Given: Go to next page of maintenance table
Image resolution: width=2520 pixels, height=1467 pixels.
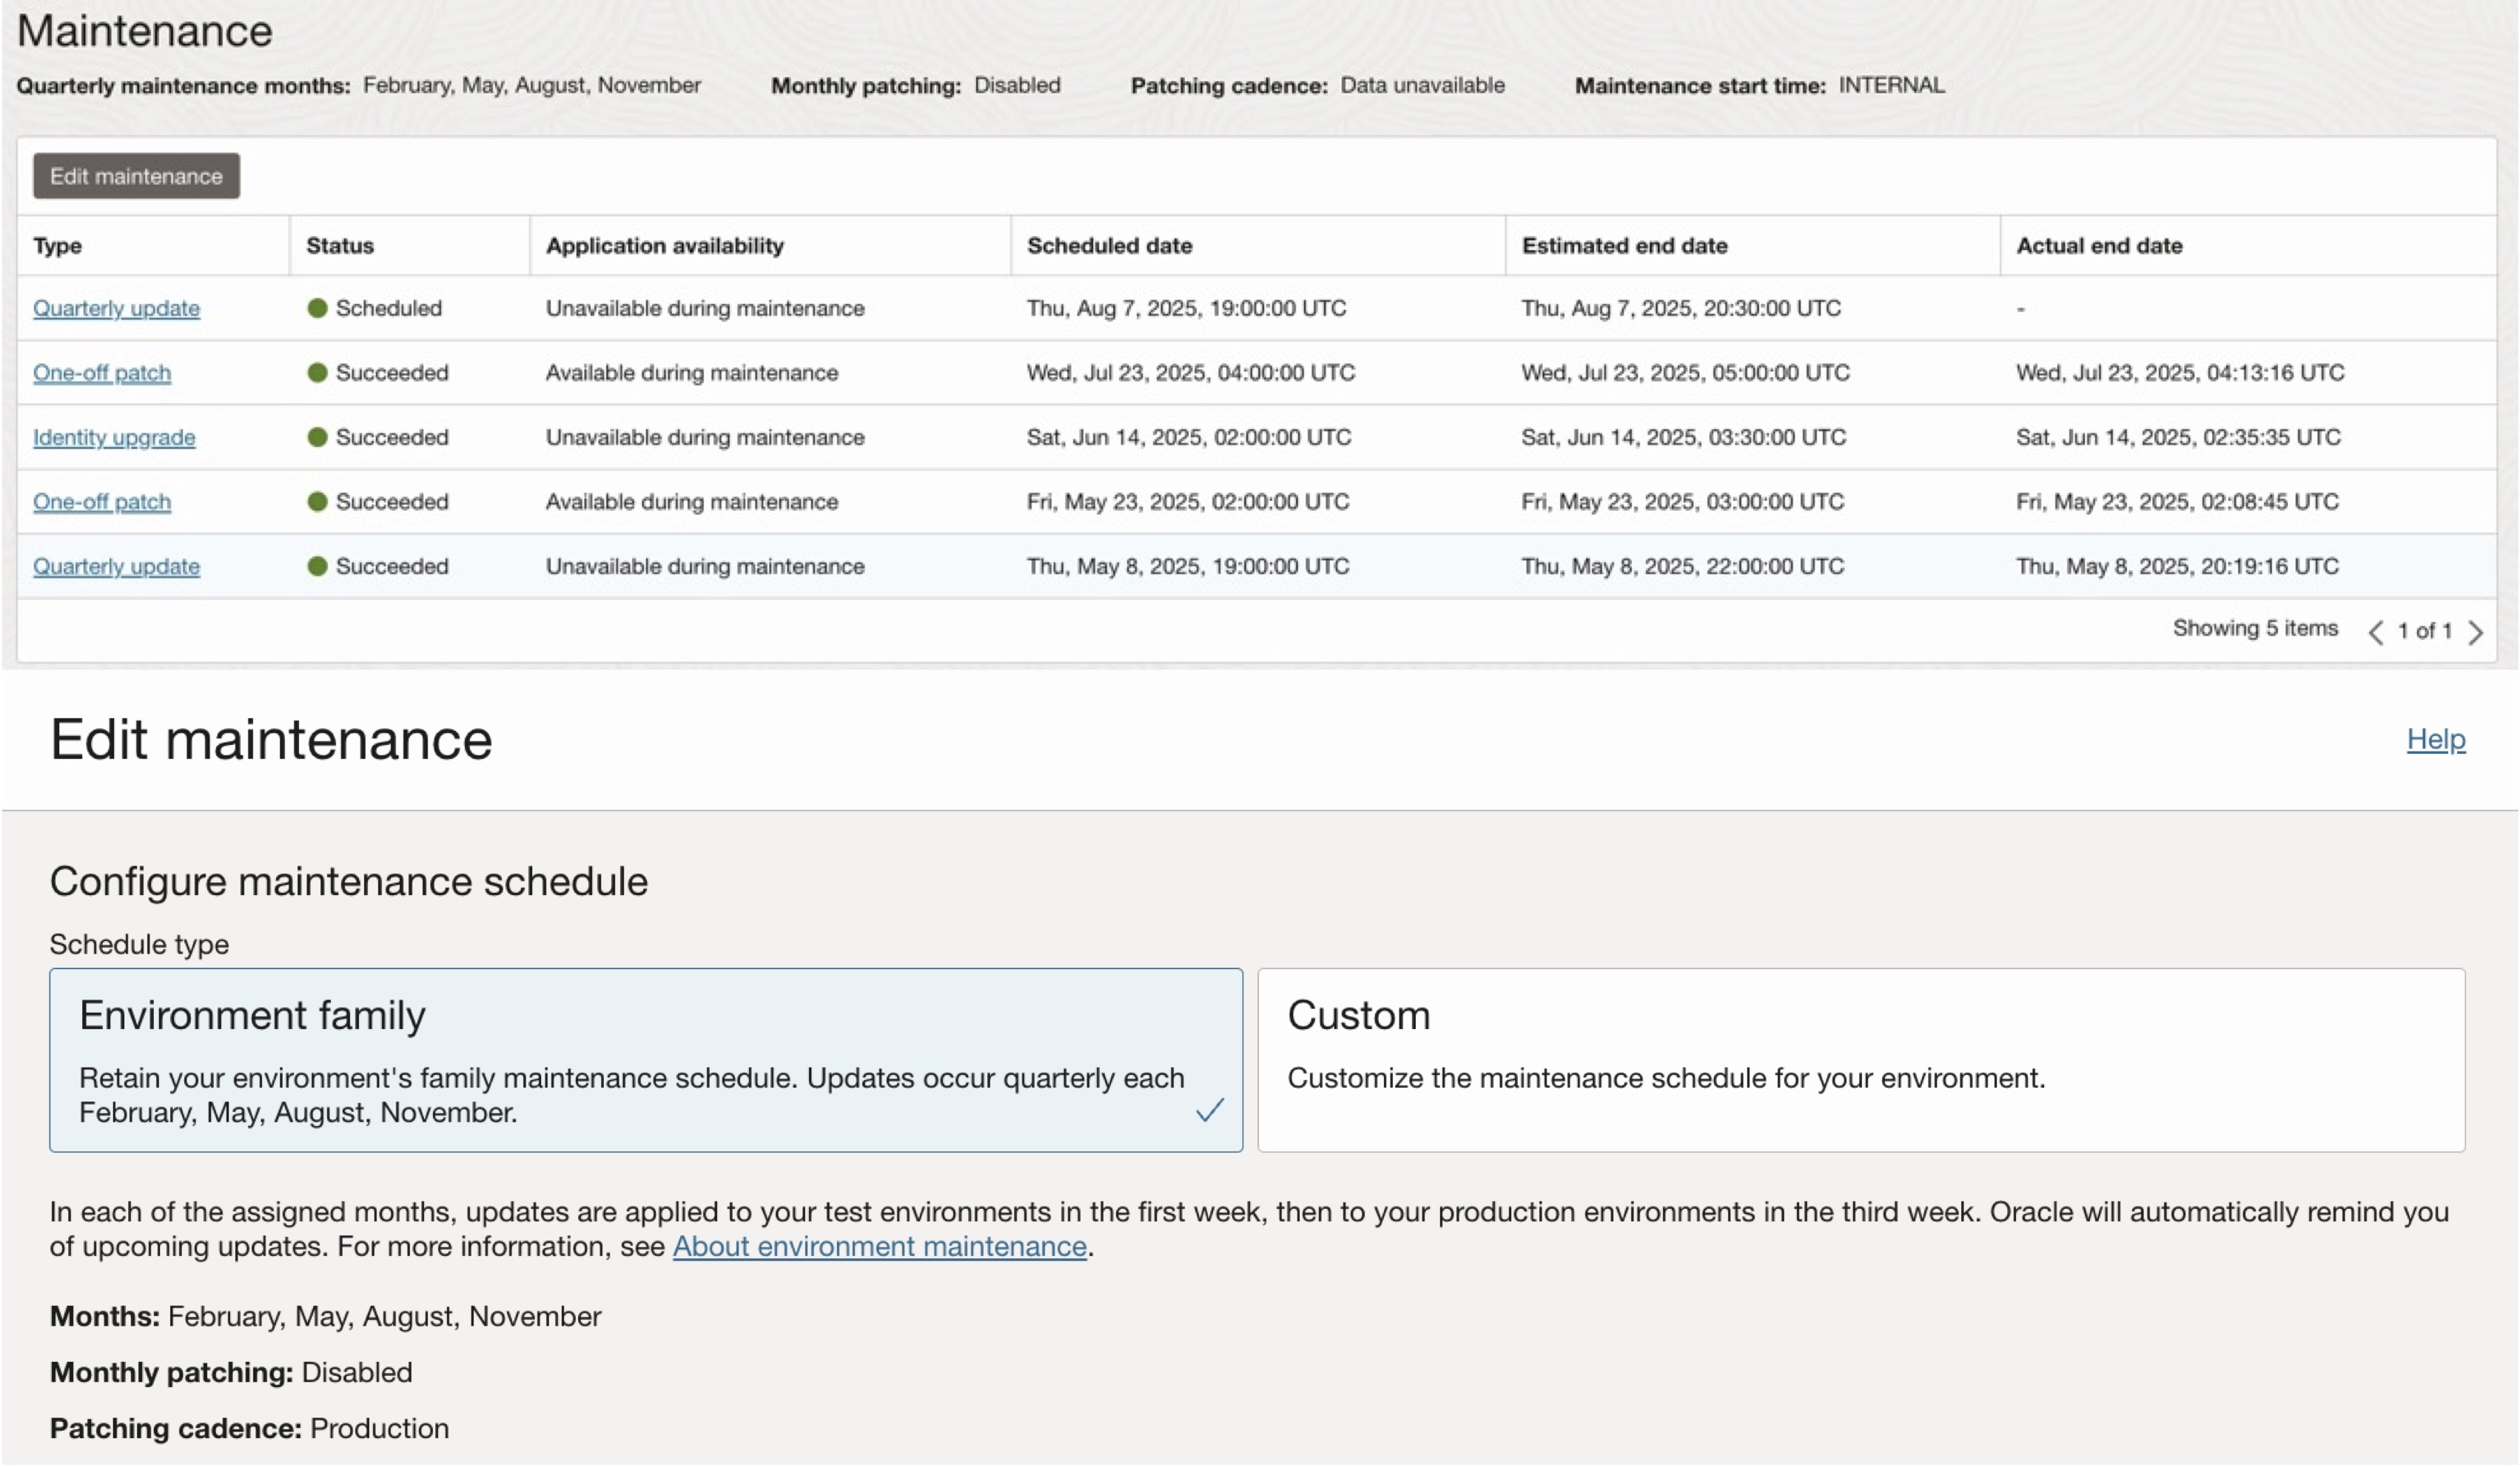Looking at the screenshot, I should click(2475, 632).
